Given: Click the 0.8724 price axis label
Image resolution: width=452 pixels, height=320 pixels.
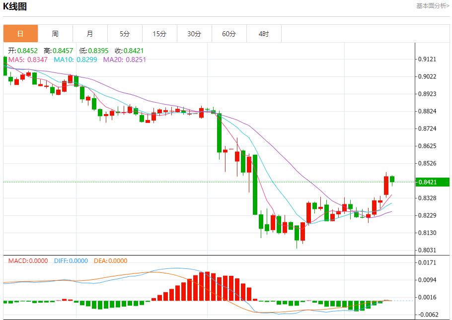Looking at the screenshot, I should point(427,128).
